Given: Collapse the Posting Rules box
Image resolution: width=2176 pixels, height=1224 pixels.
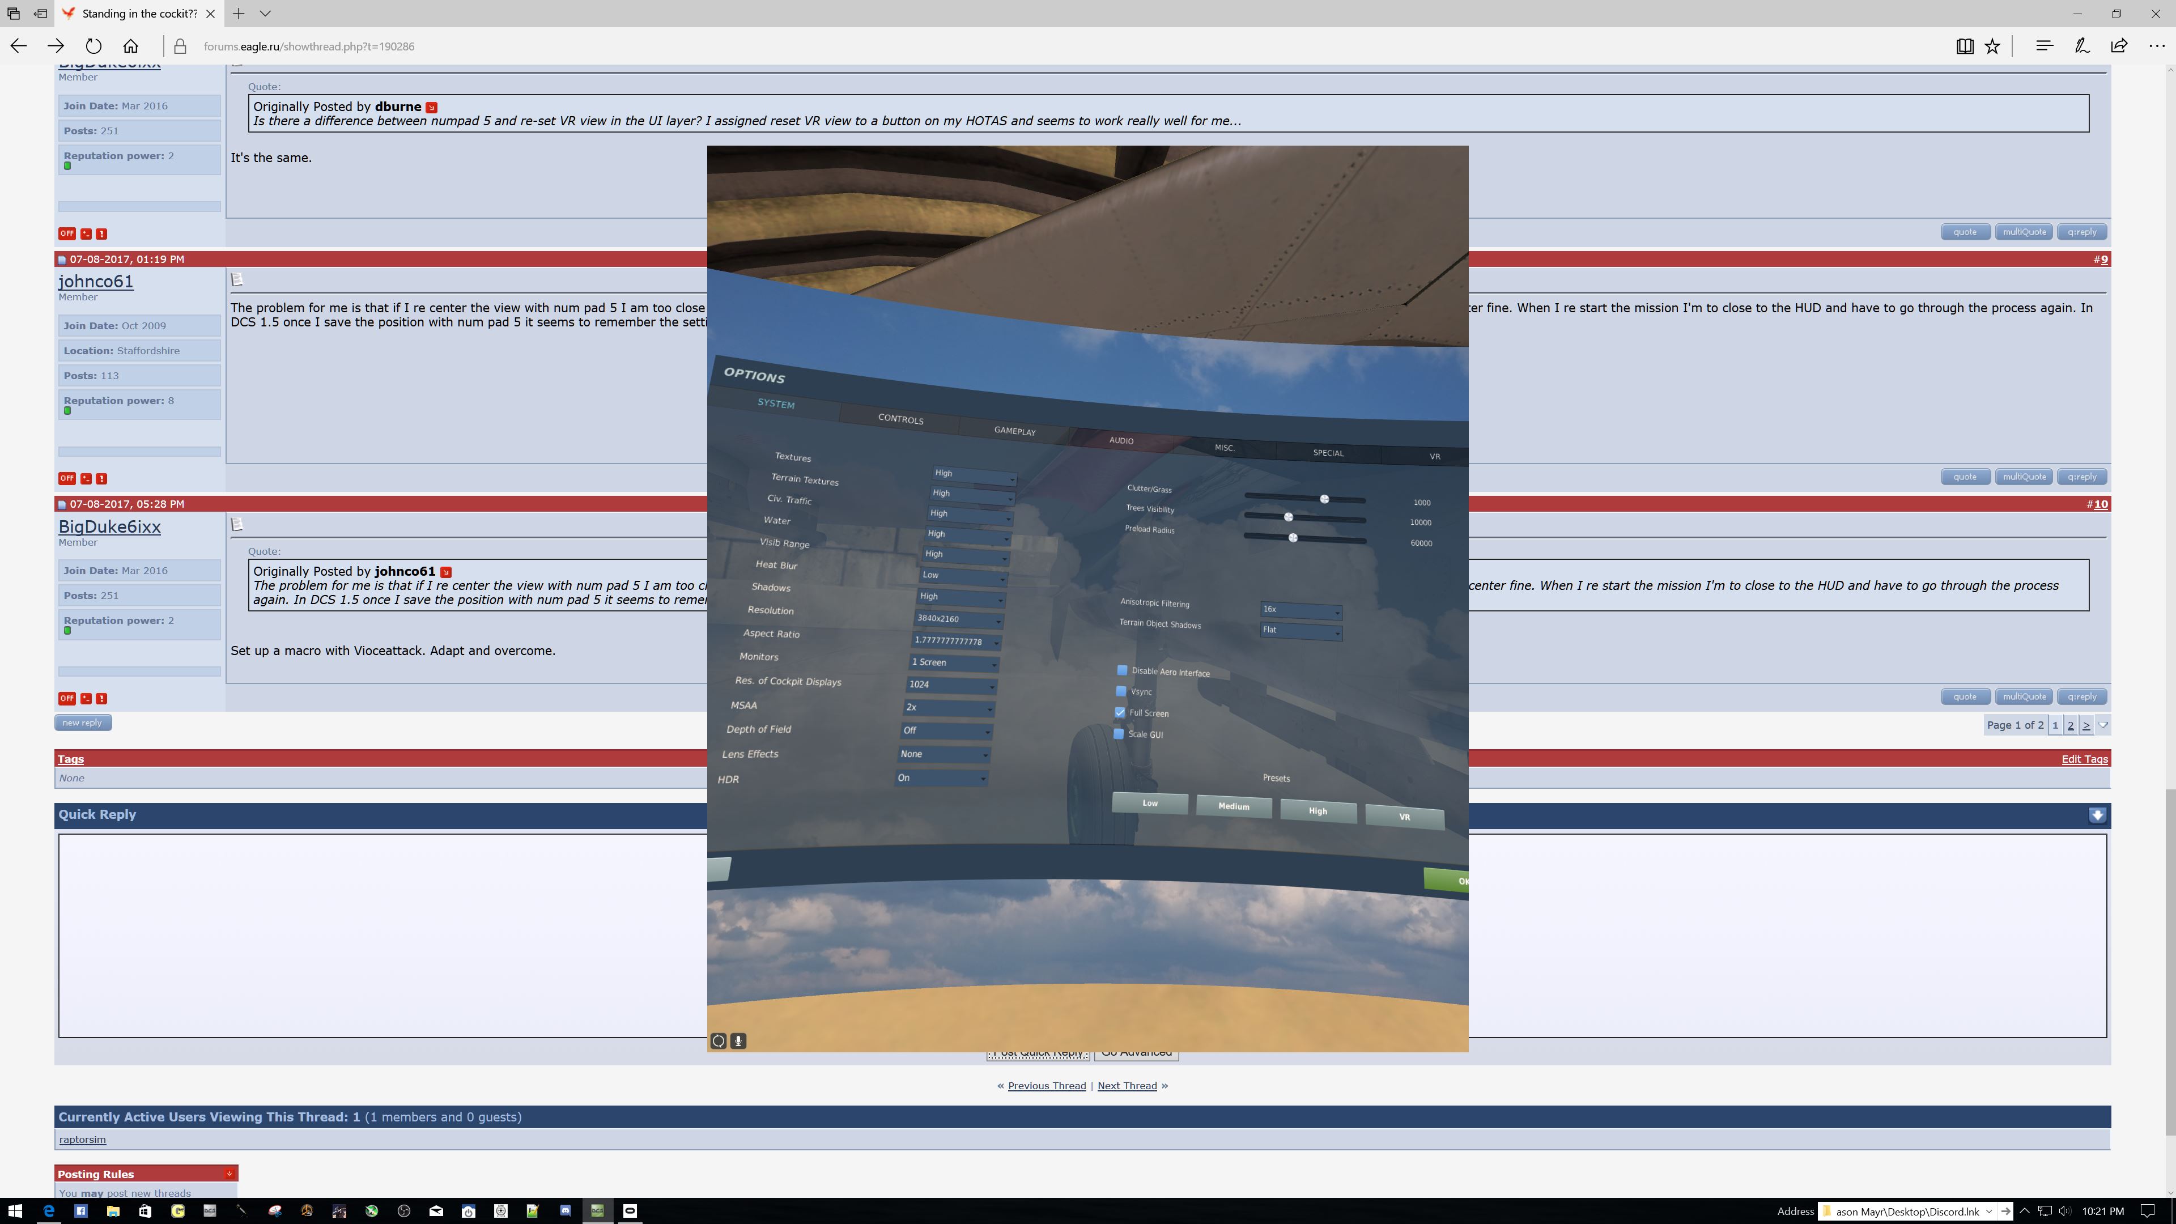Looking at the screenshot, I should (229, 1174).
